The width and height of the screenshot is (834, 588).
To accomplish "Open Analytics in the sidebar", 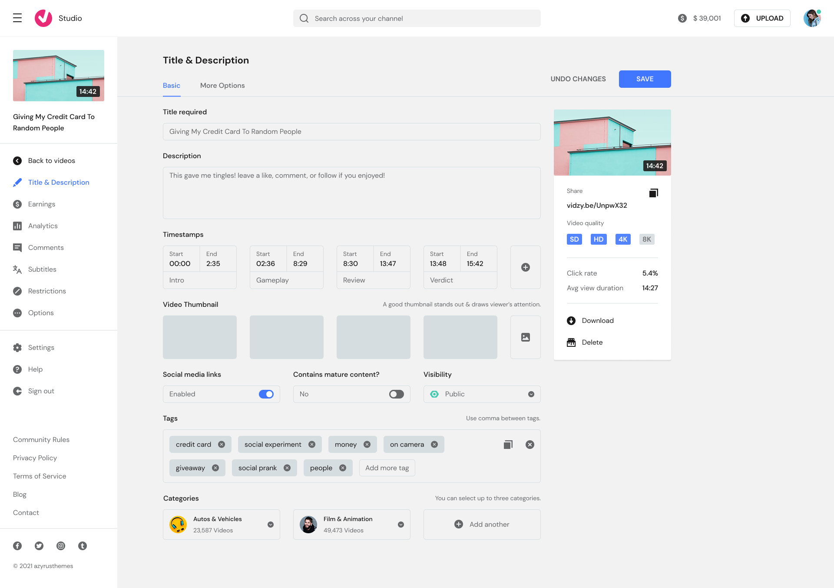I will pos(43,226).
